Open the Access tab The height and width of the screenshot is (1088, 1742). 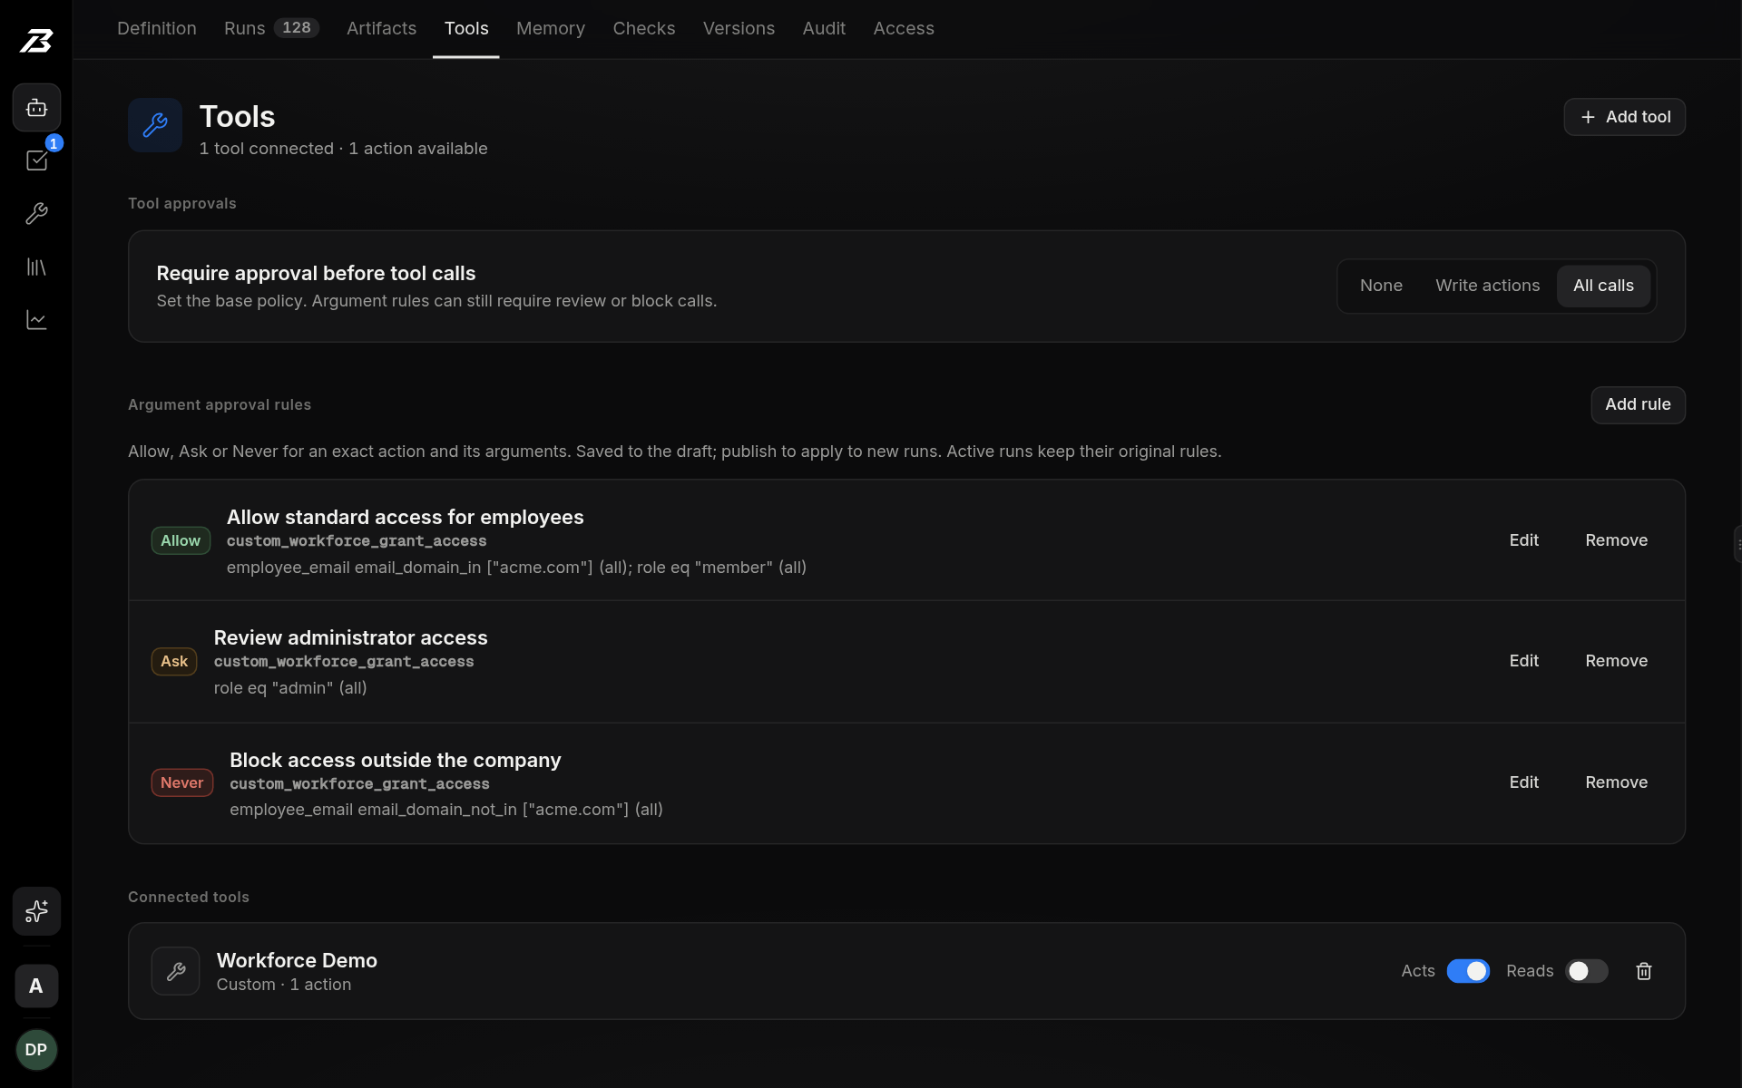tap(904, 29)
